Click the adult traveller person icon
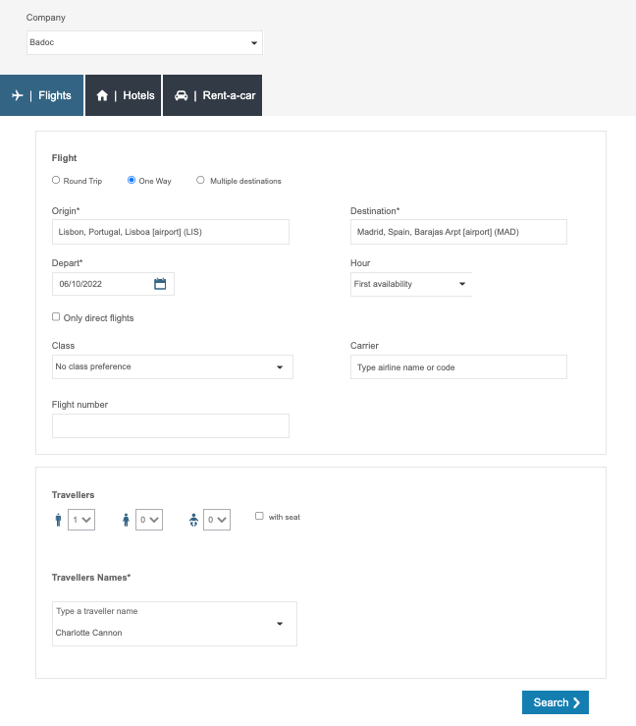 (x=58, y=520)
